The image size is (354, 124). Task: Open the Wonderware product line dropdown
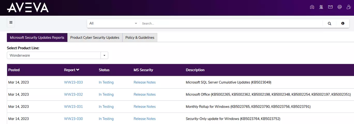click(x=104, y=55)
